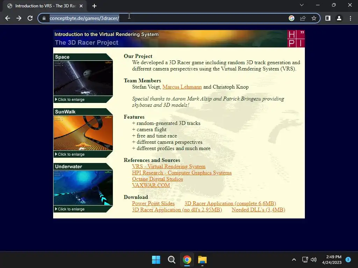This screenshot has width=358, height=268.
Task: Open a new browser tab
Action: tap(94, 6)
